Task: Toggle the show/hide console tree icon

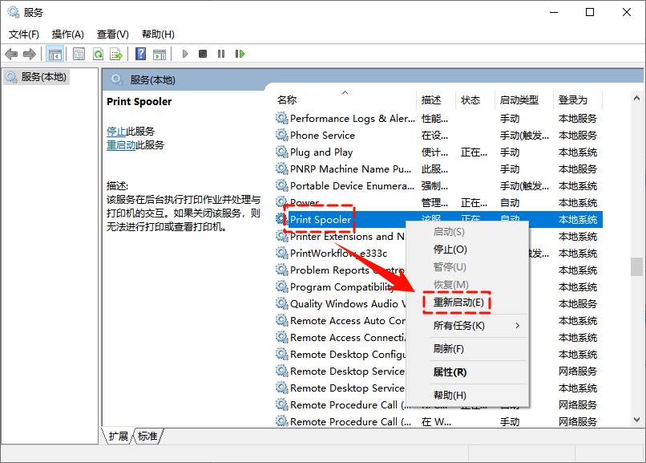Action: 55,54
